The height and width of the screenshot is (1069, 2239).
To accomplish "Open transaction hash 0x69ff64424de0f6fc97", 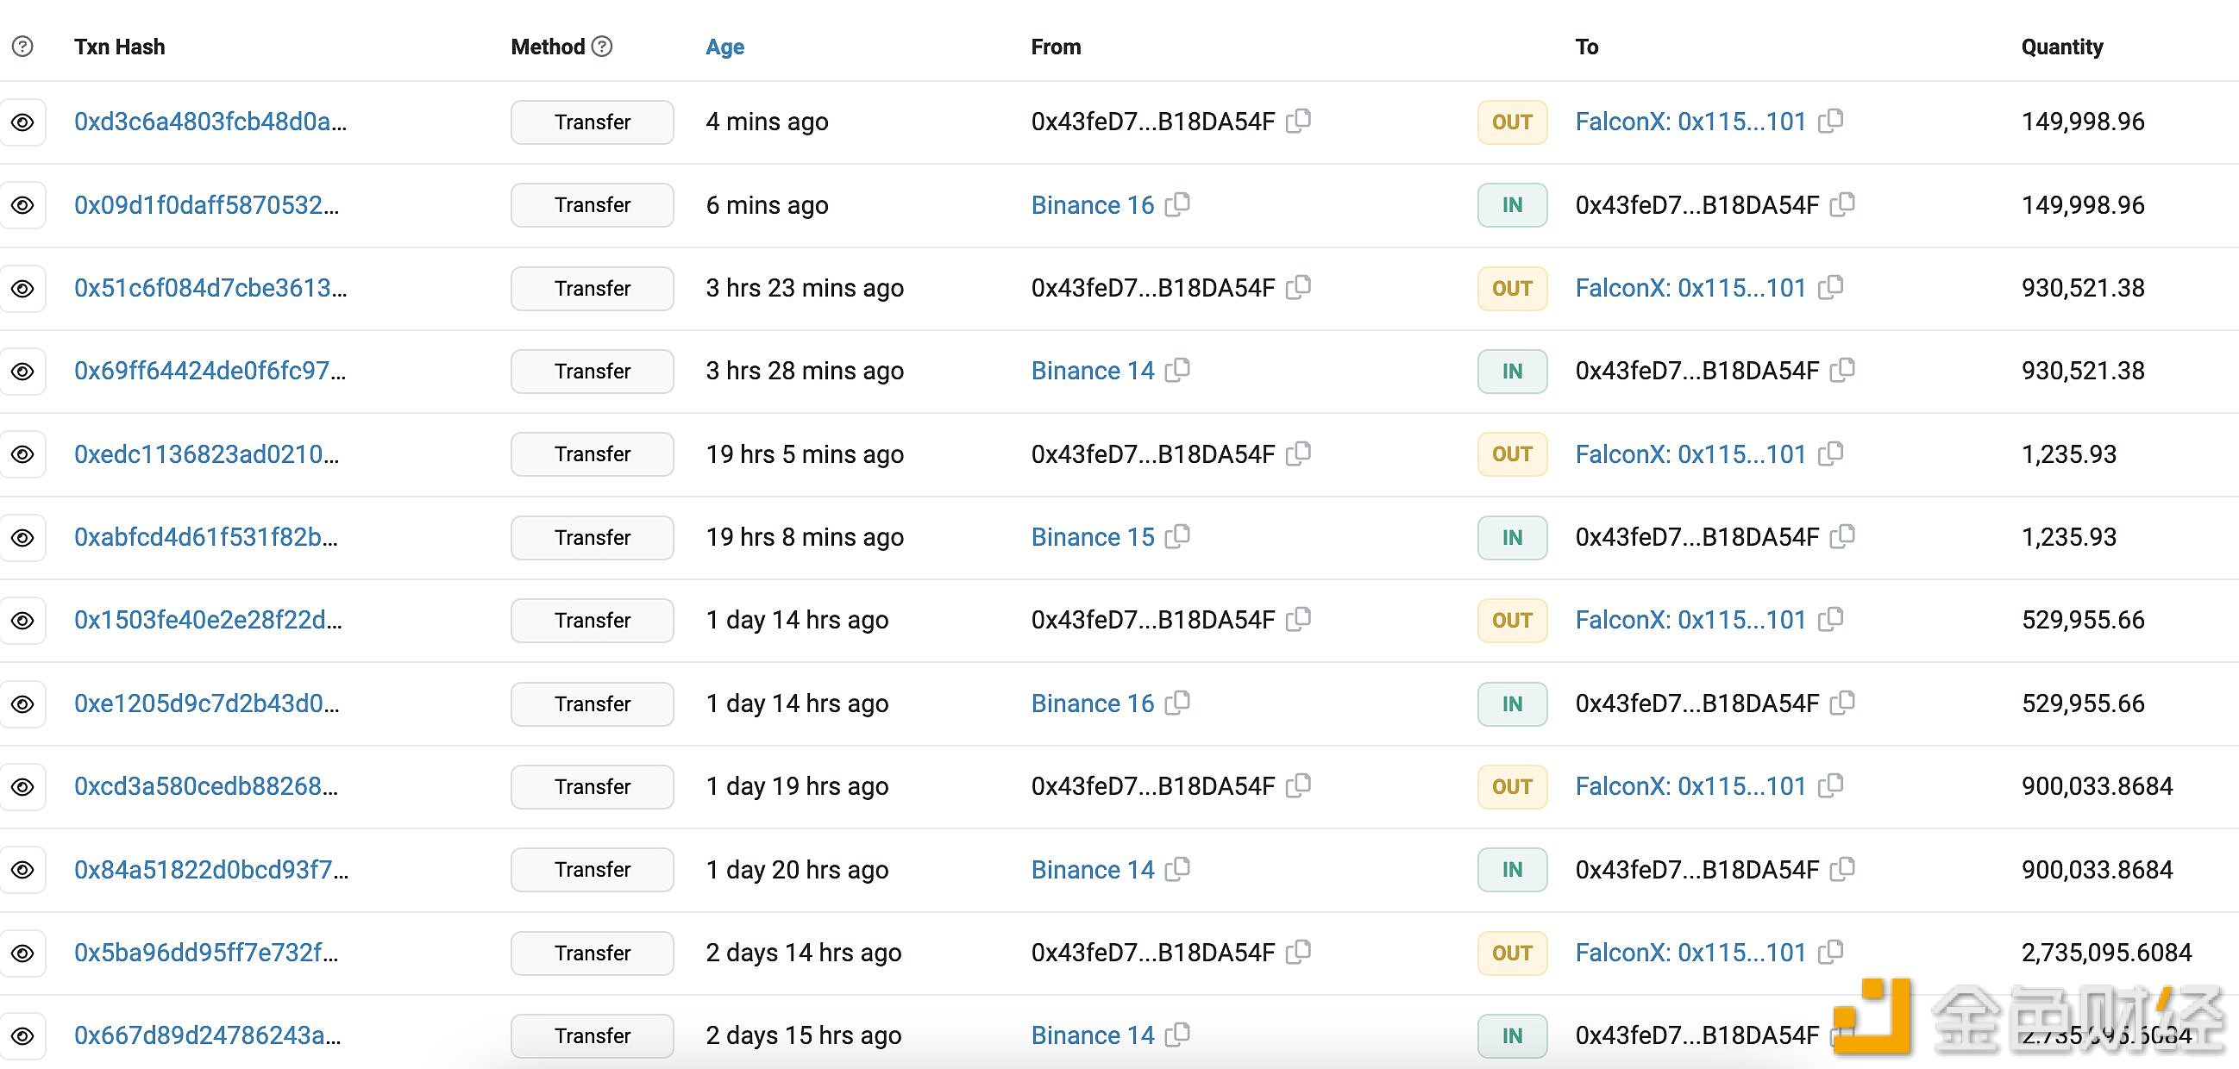I will click(210, 371).
